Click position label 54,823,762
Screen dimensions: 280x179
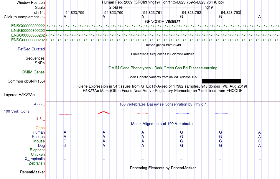tap(192, 13)
